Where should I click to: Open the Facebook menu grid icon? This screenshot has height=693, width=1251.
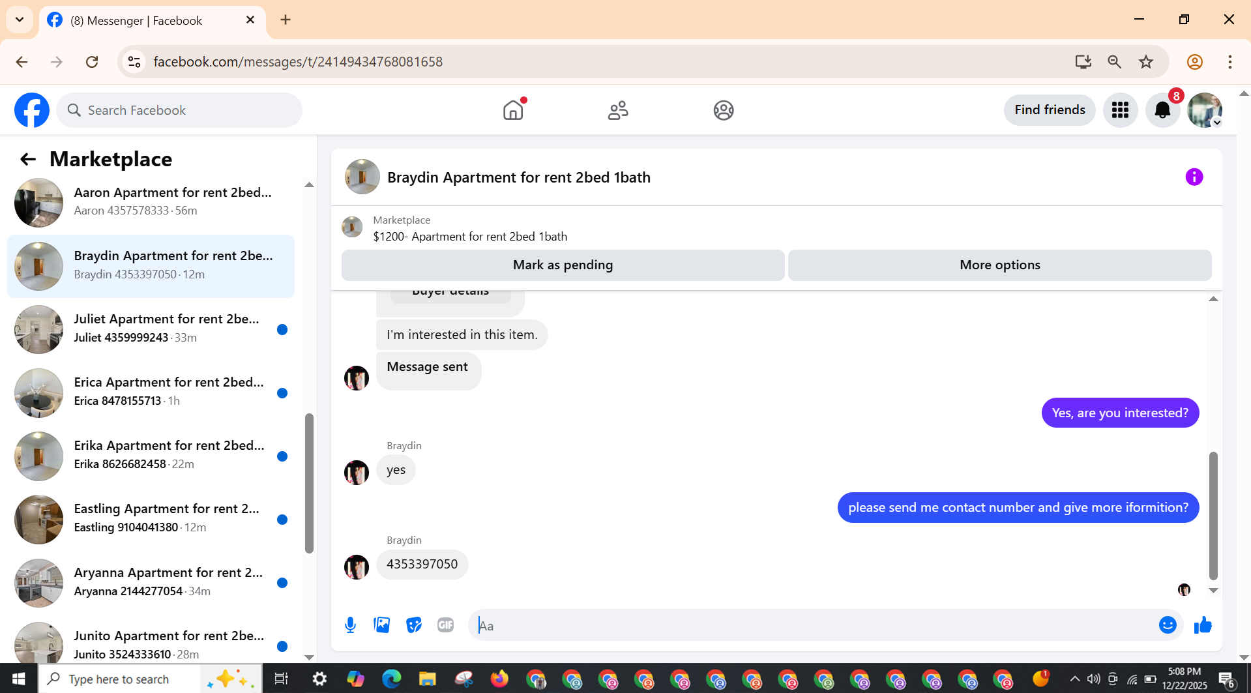point(1120,110)
